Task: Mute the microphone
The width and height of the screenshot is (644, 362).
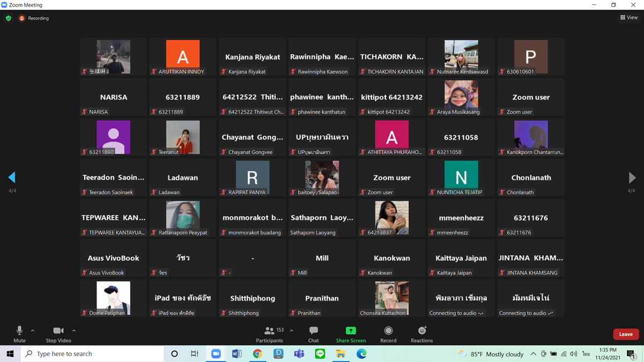Action: (19, 334)
